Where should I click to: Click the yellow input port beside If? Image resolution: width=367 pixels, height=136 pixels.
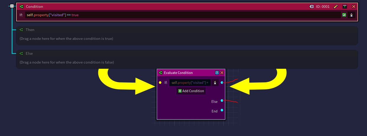(160, 83)
